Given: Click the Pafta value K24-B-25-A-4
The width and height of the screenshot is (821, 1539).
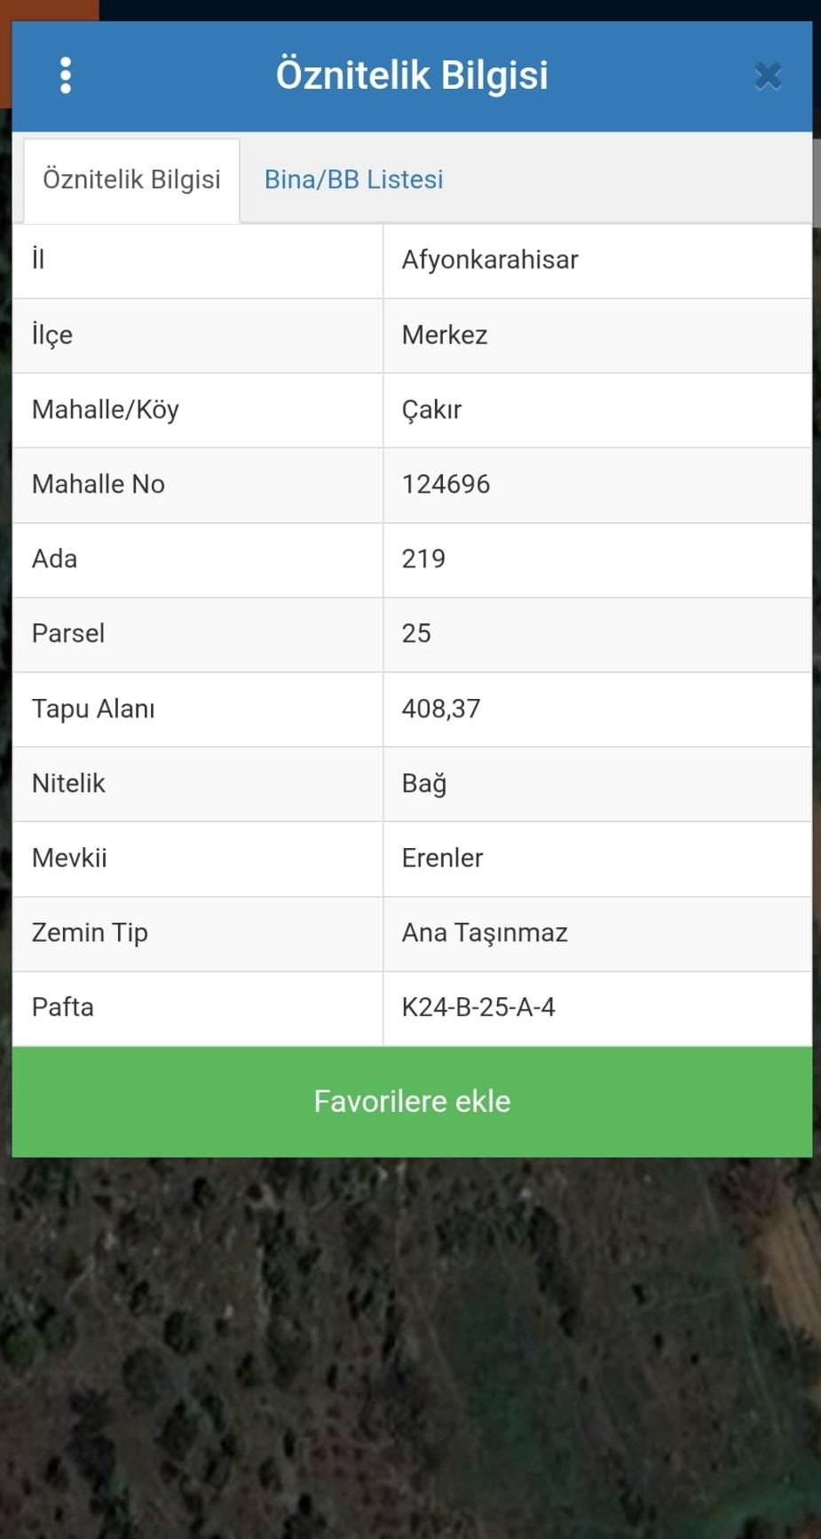Looking at the screenshot, I should pyautogui.click(x=478, y=1007).
